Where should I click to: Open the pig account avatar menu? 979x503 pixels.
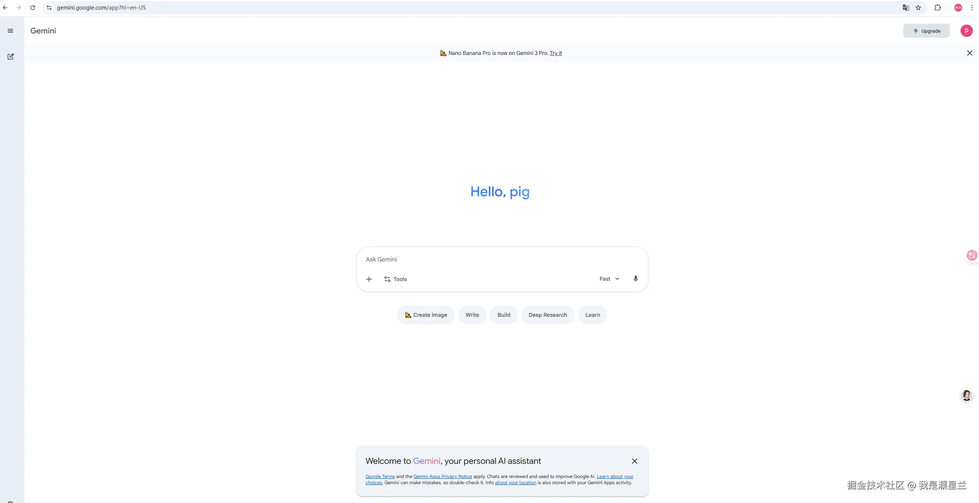[966, 31]
